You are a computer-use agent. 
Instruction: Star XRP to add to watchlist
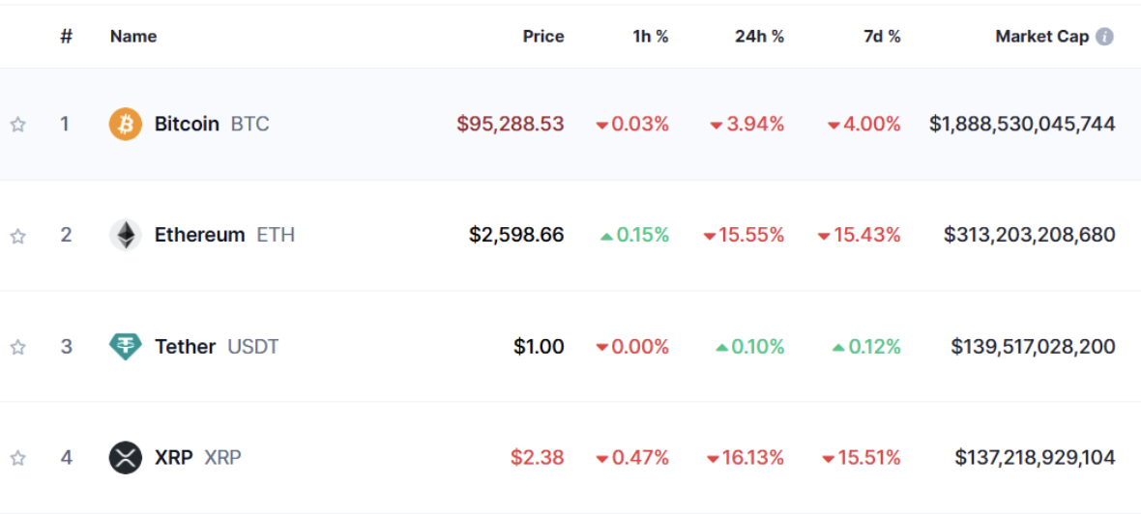click(17, 458)
